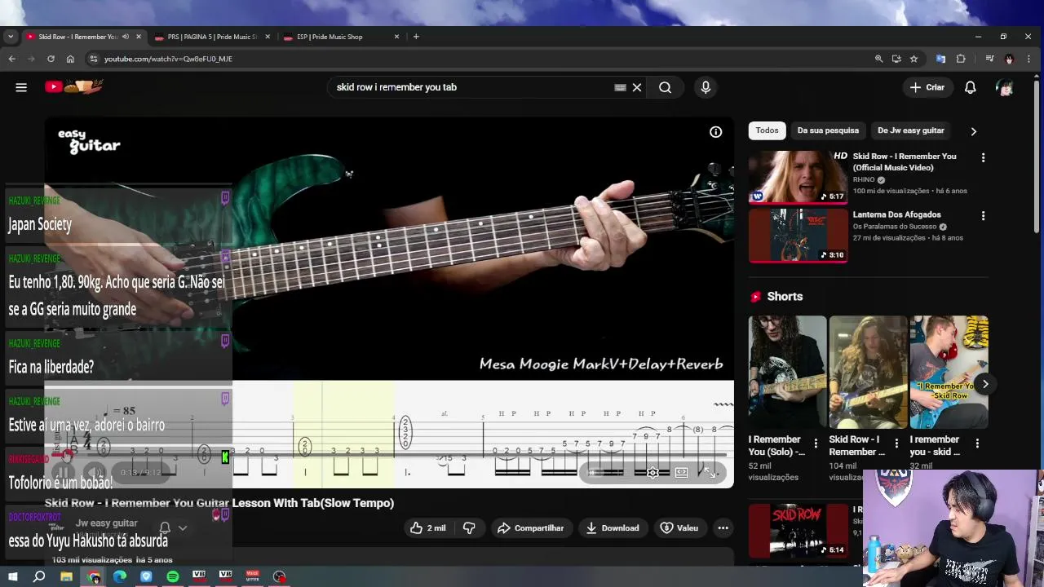Show more Shorts with the next arrow
The image size is (1044, 587).
(x=985, y=384)
